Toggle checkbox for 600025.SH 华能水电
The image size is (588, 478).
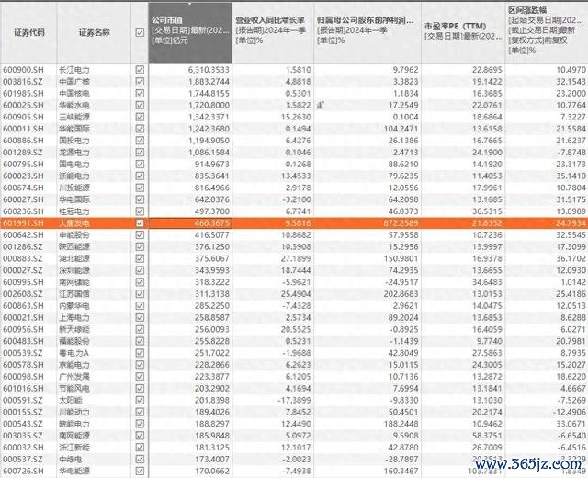coord(140,105)
